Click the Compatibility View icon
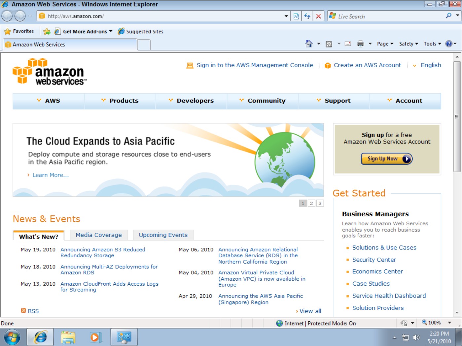The width and height of the screenshot is (462, 346). click(x=296, y=16)
